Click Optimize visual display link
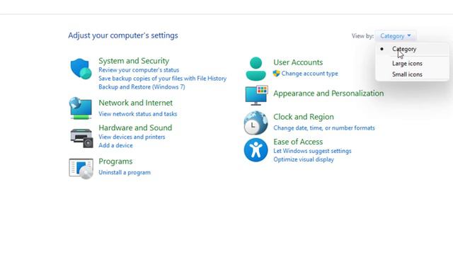The width and height of the screenshot is (453, 255). pyautogui.click(x=304, y=159)
